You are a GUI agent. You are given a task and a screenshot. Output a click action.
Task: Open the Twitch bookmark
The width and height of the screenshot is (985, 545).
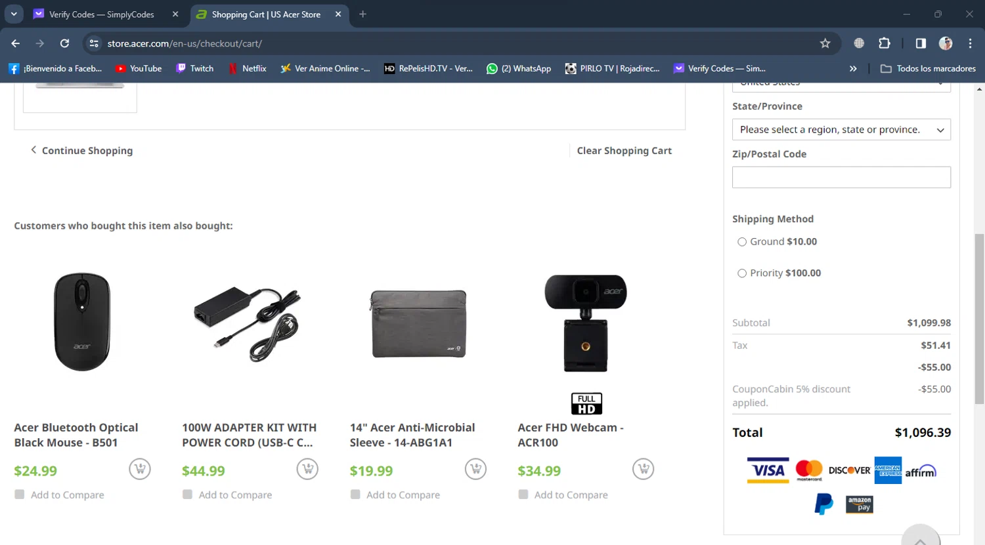(195, 68)
